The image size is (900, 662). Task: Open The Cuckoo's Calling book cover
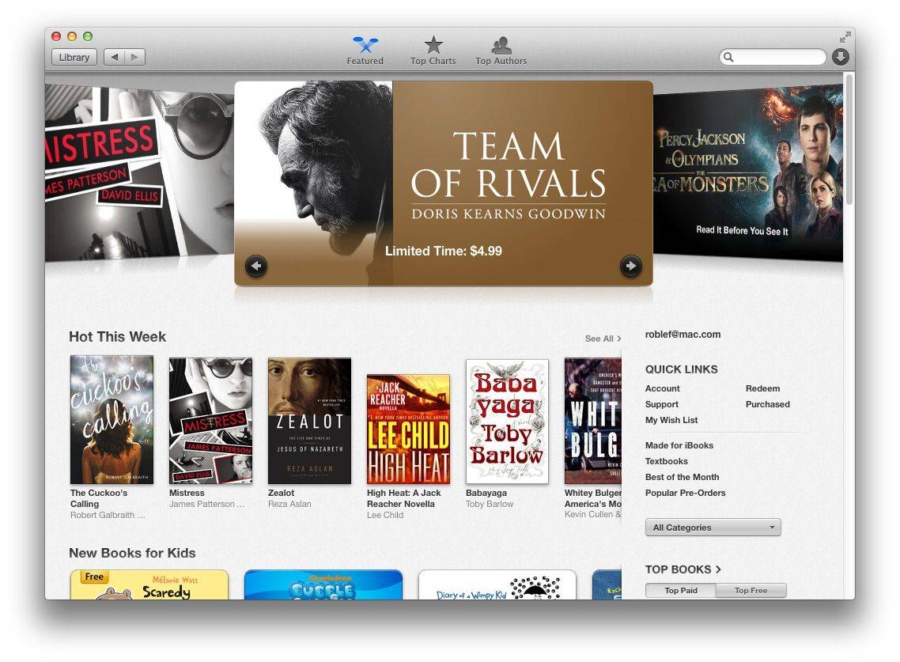[112, 419]
